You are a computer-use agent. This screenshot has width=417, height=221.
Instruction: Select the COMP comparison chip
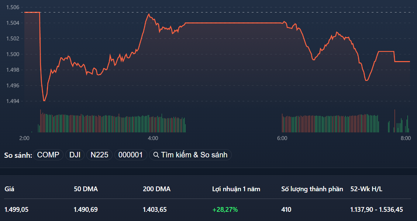click(x=48, y=155)
